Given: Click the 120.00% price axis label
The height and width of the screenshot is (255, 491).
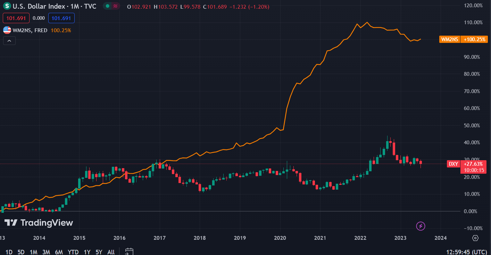Looking at the screenshot, I should click(473, 6).
